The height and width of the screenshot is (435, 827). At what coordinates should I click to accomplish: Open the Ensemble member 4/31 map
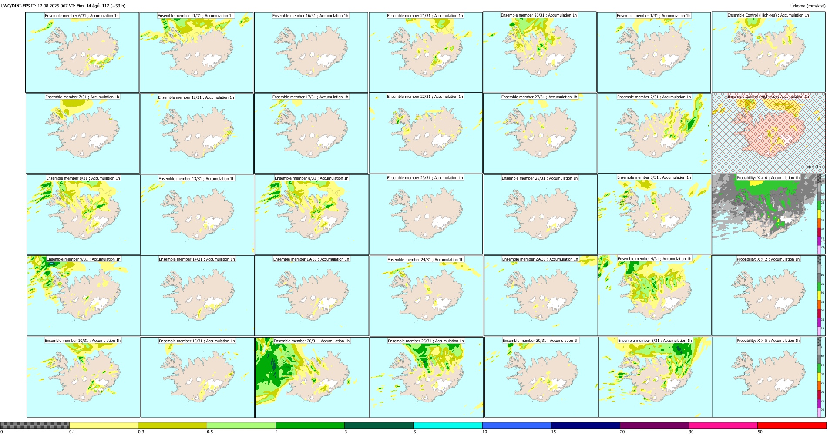click(655, 295)
